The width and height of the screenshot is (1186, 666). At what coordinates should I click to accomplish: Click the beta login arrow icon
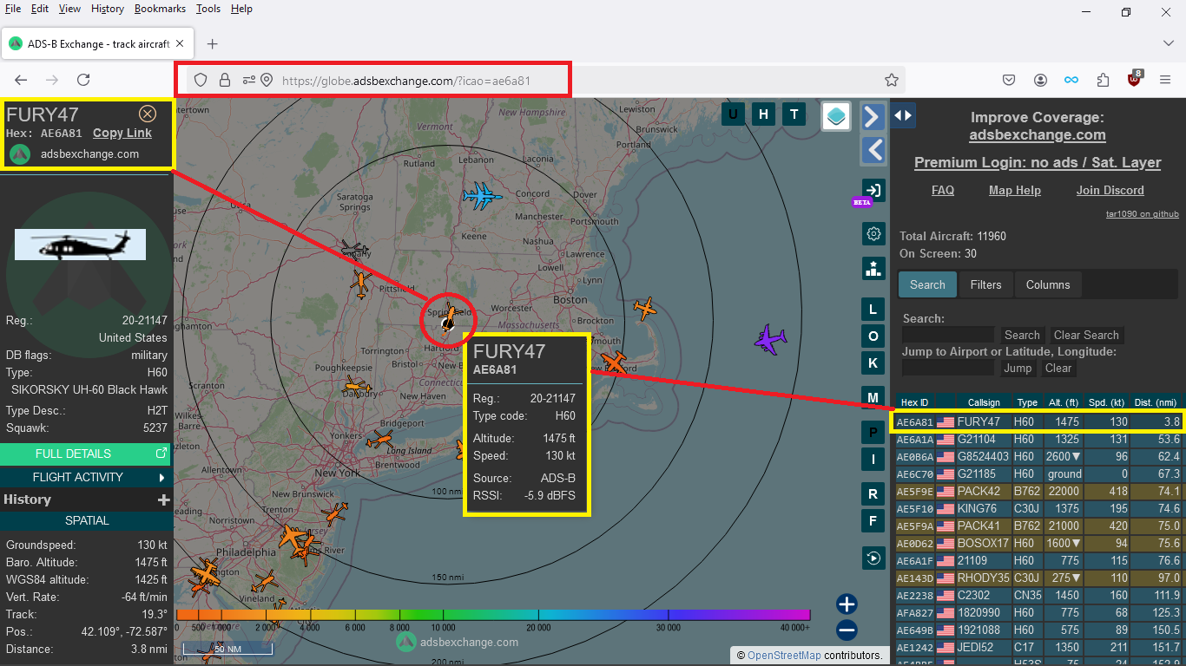pos(873,191)
